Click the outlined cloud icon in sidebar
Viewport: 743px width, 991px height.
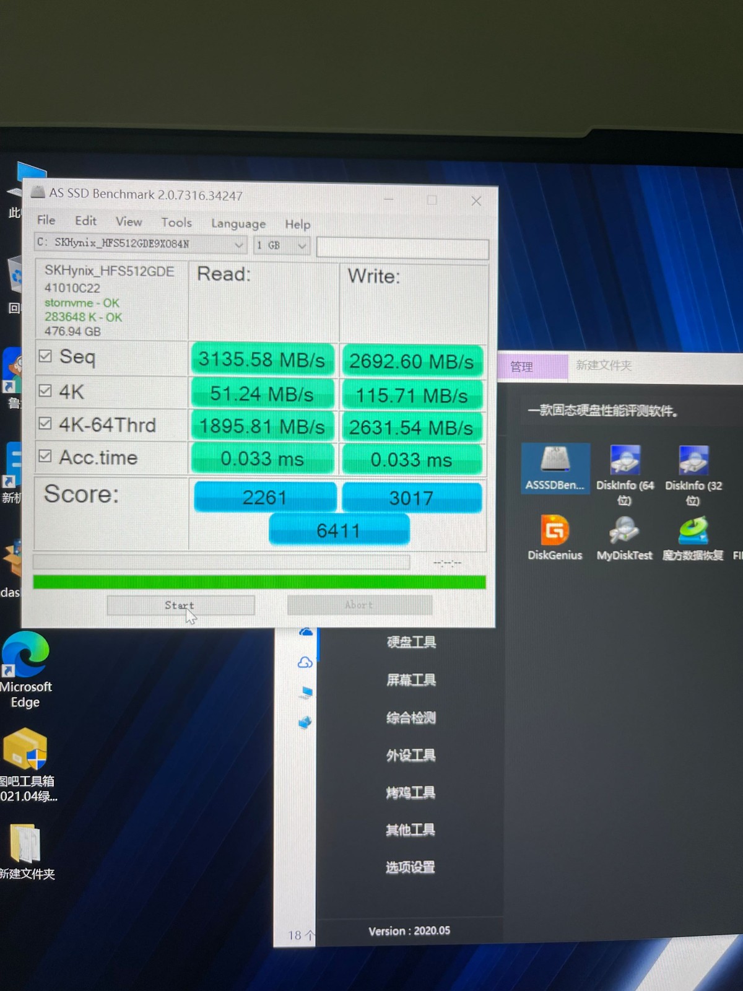point(305,663)
